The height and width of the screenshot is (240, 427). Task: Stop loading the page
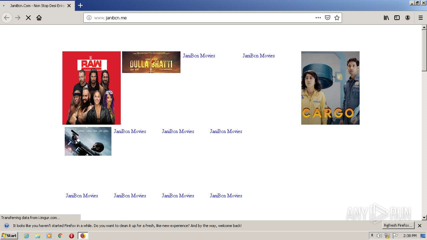tap(28, 18)
